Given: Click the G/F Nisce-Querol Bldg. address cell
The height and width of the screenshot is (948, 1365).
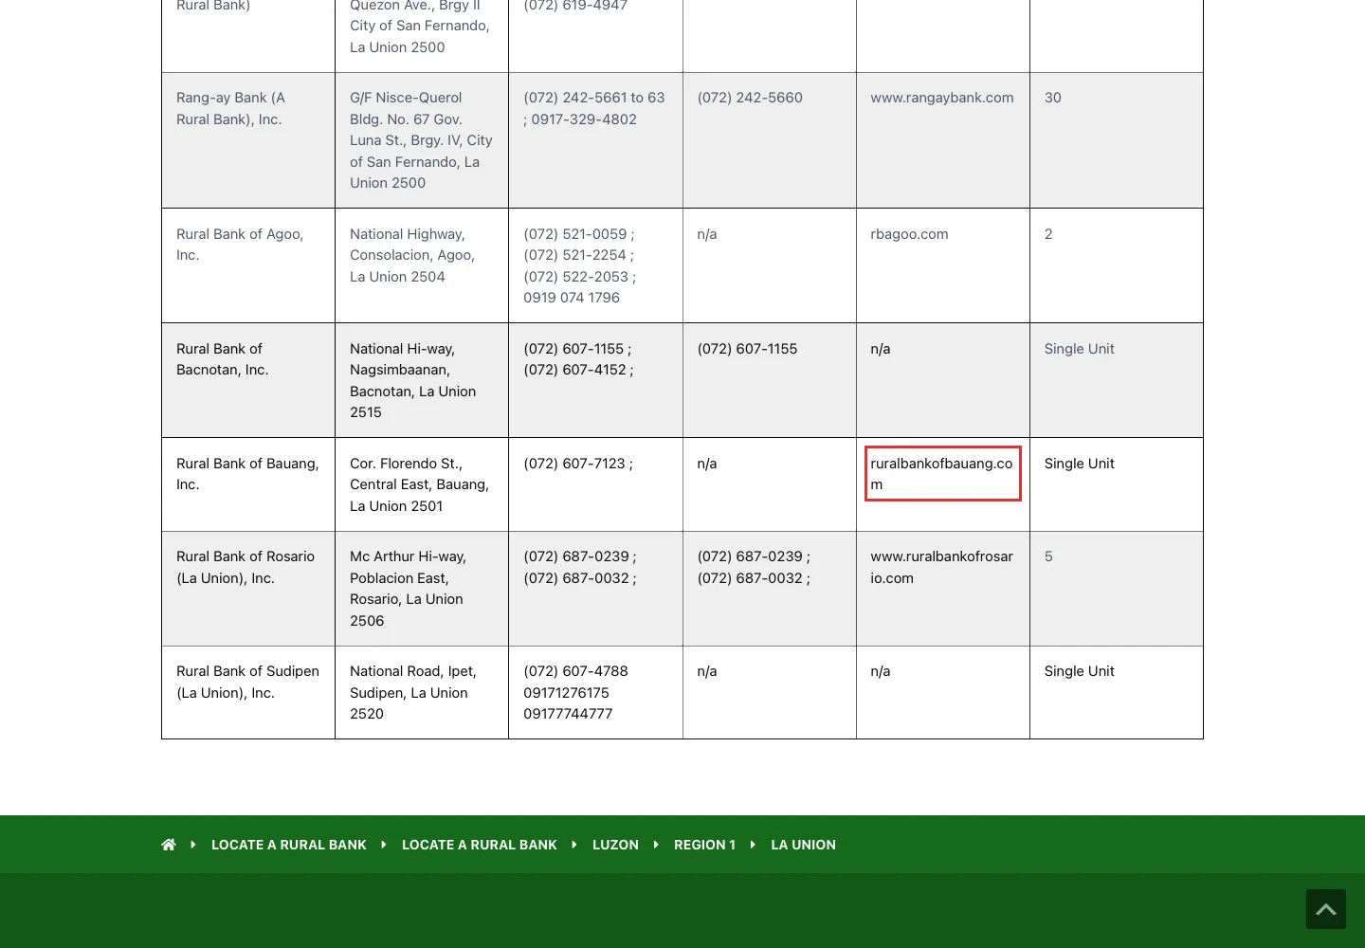Looking at the screenshot, I should (422, 140).
